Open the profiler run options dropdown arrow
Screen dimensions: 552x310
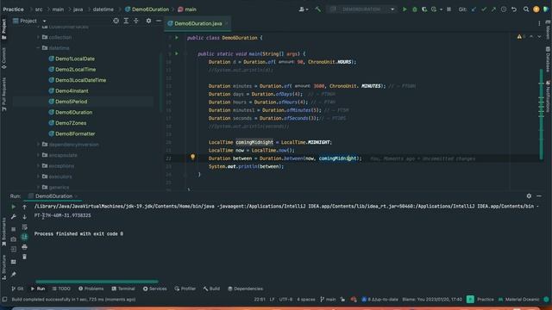click(x=441, y=9)
